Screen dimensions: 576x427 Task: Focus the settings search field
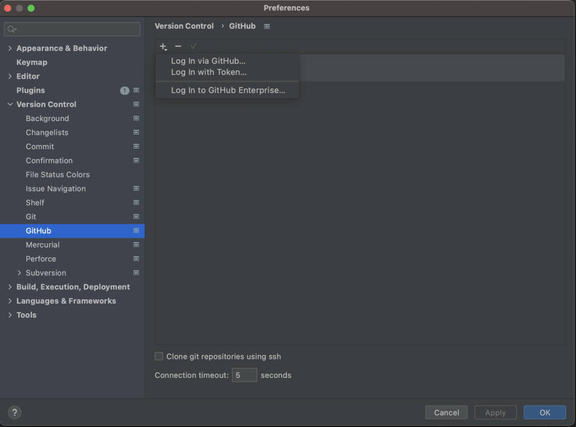(x=72, y=29)
